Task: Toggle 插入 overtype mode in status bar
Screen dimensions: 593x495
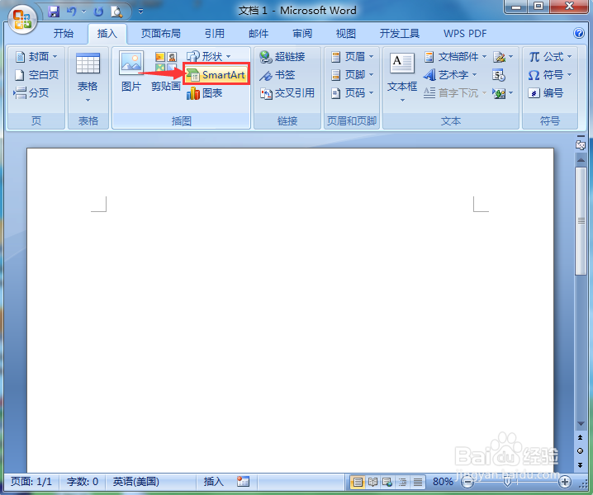Action: coord(214,482)
